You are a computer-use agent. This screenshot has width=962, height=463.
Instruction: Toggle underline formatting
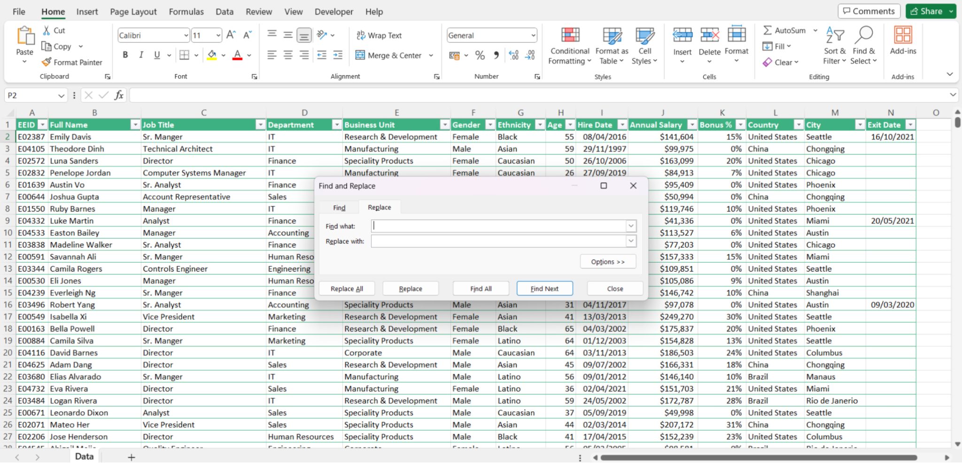tap(156, 55)
